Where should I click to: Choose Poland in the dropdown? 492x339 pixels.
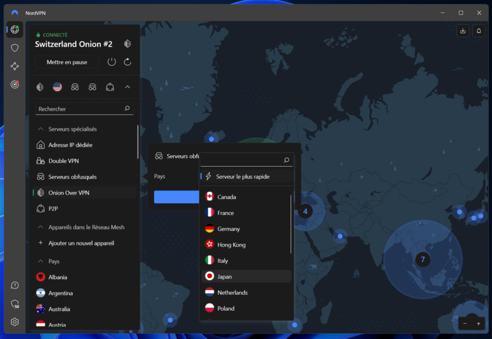click(x=246, y=309)
